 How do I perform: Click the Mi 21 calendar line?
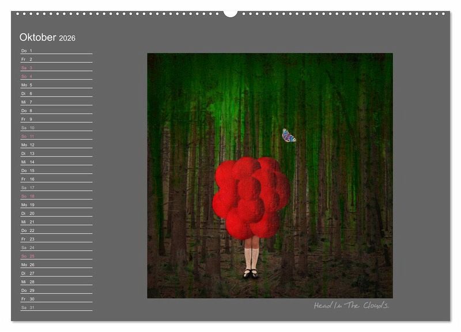tap(56, 222)
